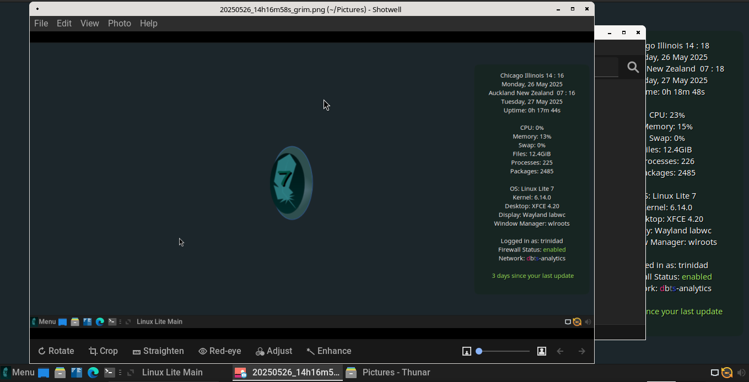Screen dimensions: 749x382
Task: Open the Linux Lite Menu button
Action: pos(18,373)
